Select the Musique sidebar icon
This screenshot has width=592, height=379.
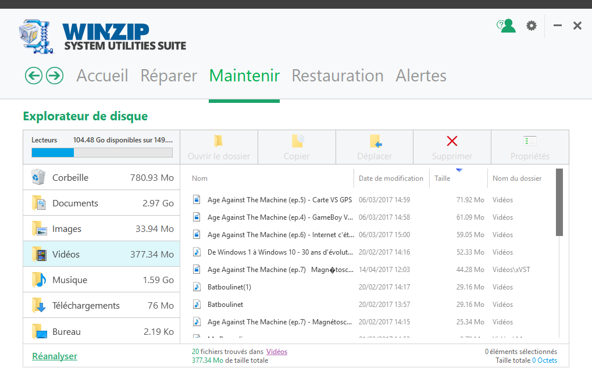click(x=39, y=280)
